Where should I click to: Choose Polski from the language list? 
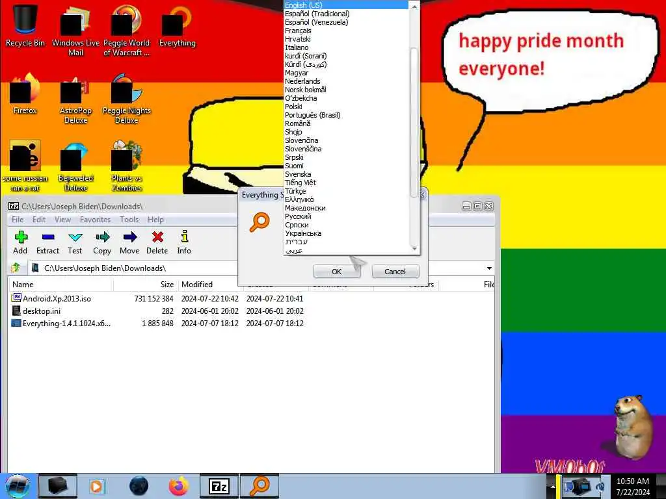[x=346, y=107]
